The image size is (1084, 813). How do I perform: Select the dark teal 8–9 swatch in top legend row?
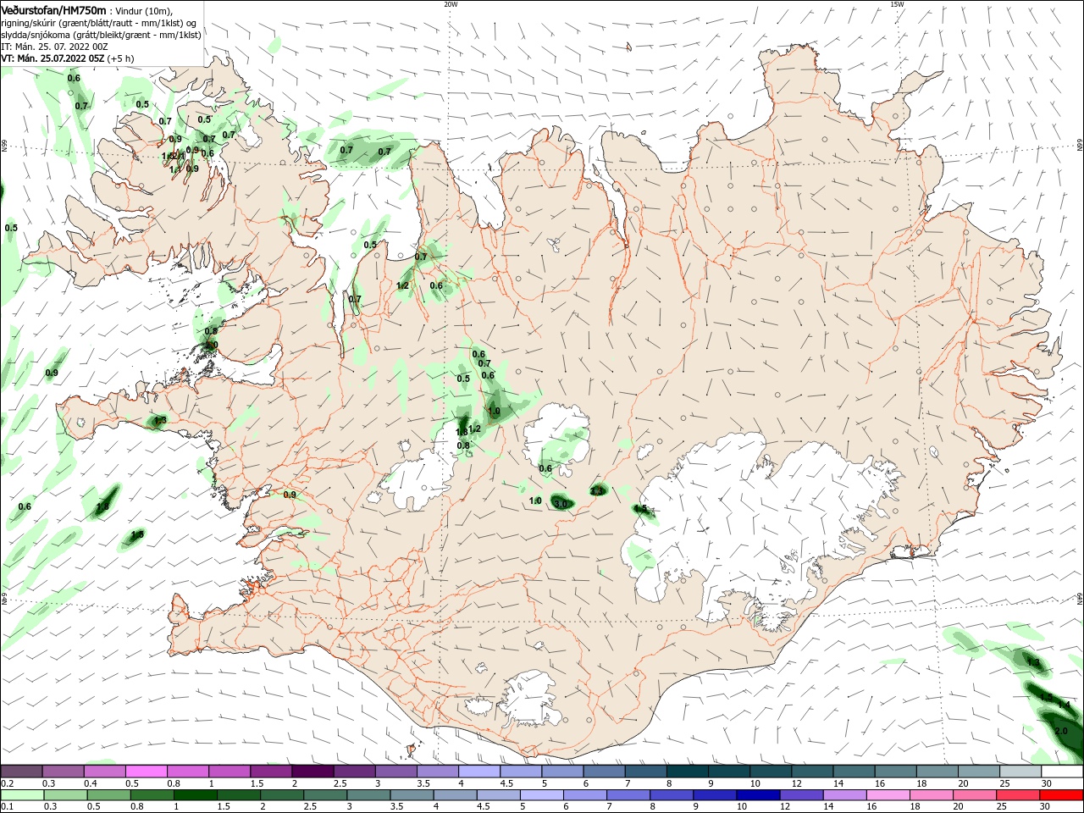pos(688,772)
